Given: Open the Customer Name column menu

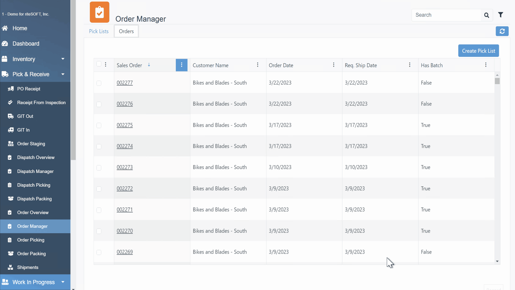Looking at the screenshot, I should coord(257,65).
